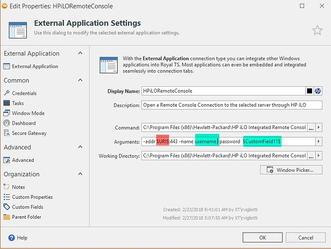Pick the black display name color swatch

tap(309, 91)
